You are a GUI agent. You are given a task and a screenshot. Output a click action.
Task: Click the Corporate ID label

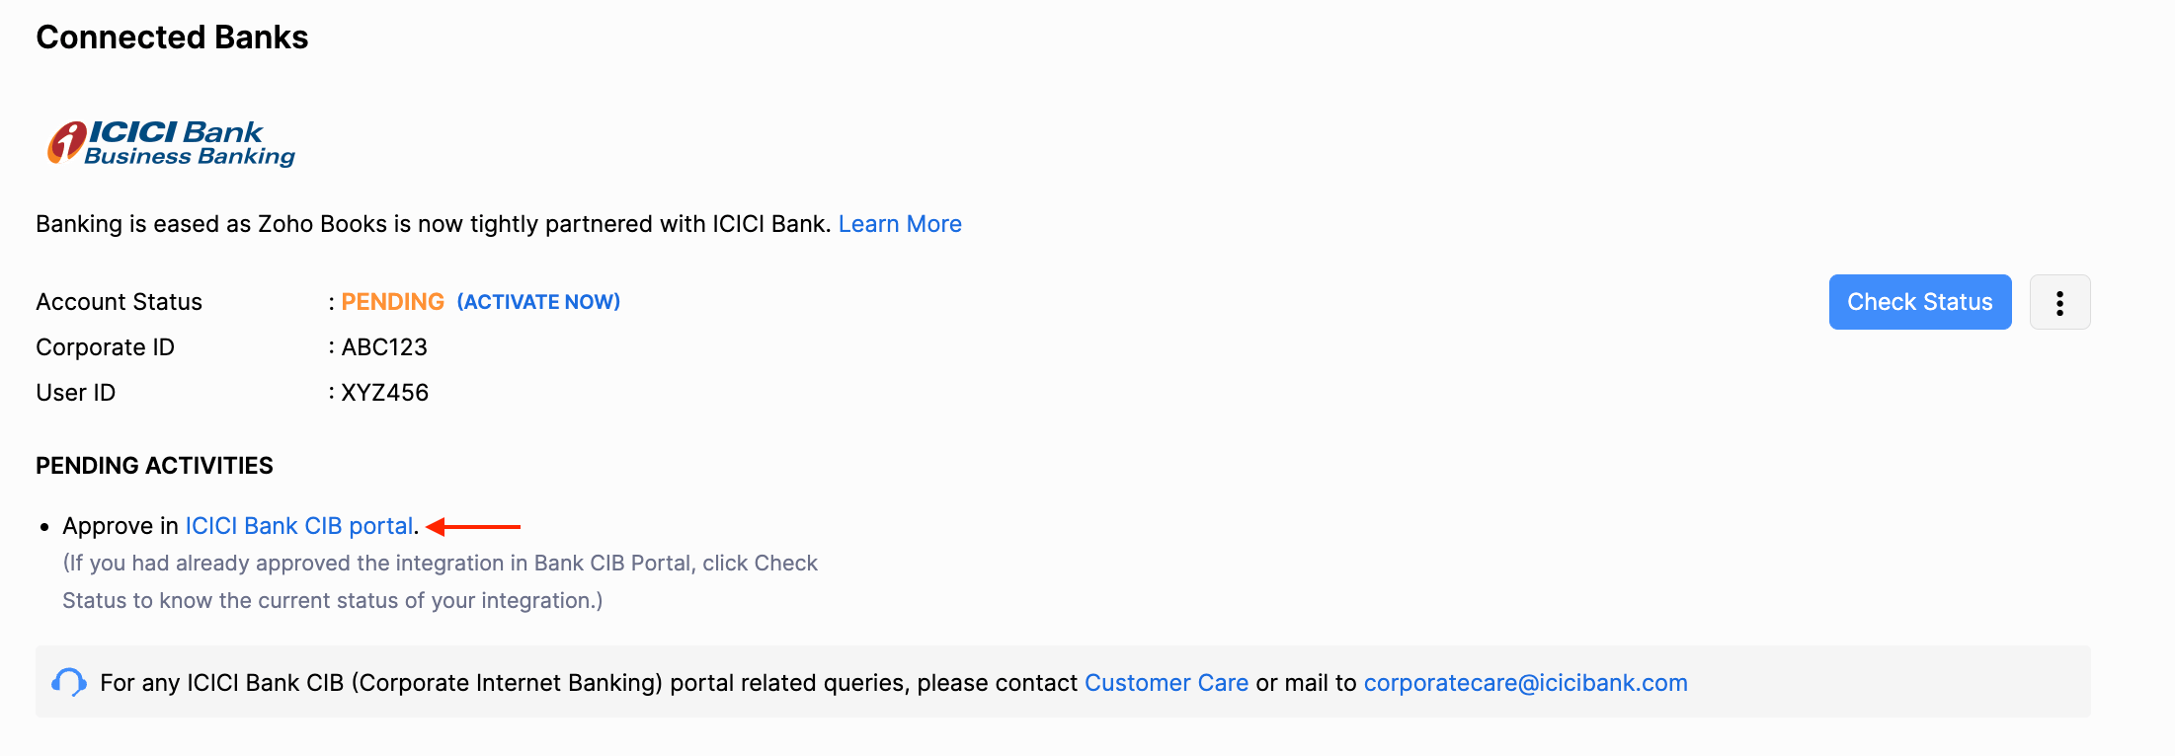point(105,347)
